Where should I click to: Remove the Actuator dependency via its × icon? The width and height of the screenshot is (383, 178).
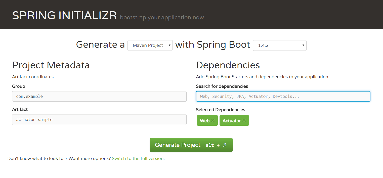244,120
